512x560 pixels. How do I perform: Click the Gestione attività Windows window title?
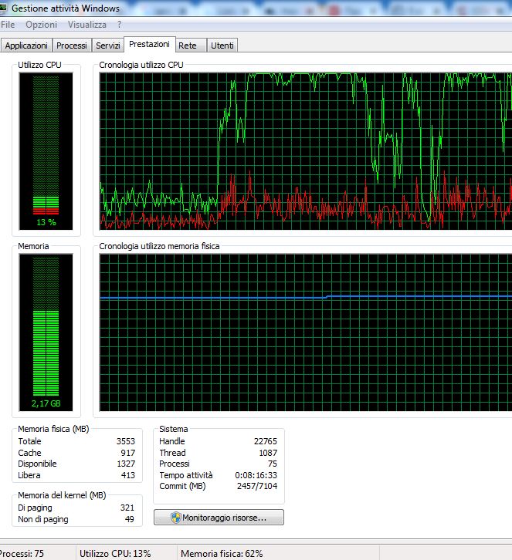pyautogui.click(x=66, y=8)
